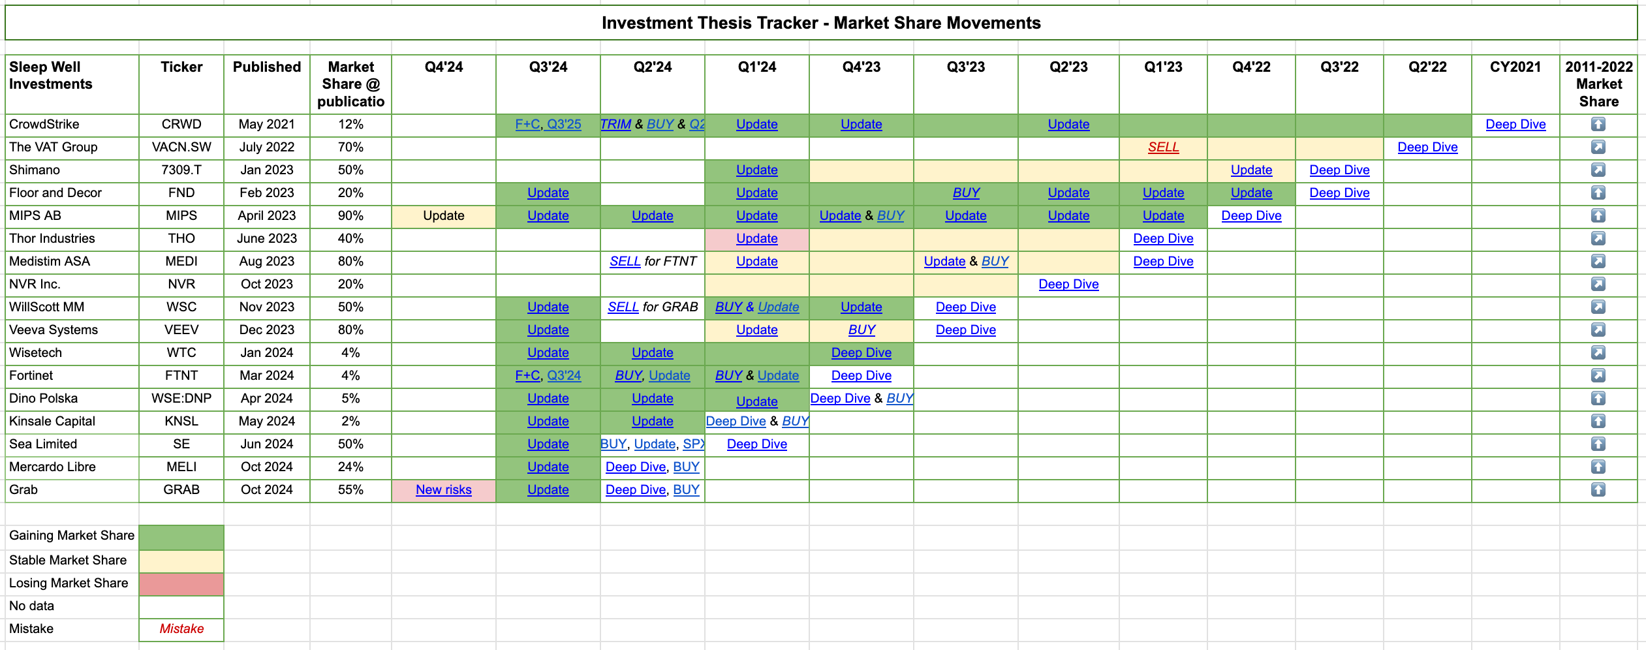
Task: Select the white No data legend cell
Action: (181, 607)
